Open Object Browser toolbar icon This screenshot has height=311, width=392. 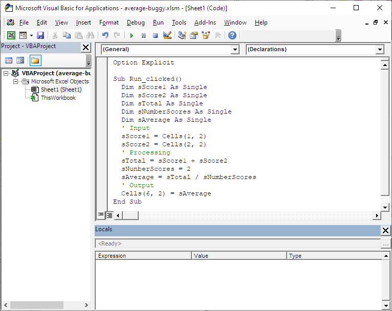(x=206, y=35)
